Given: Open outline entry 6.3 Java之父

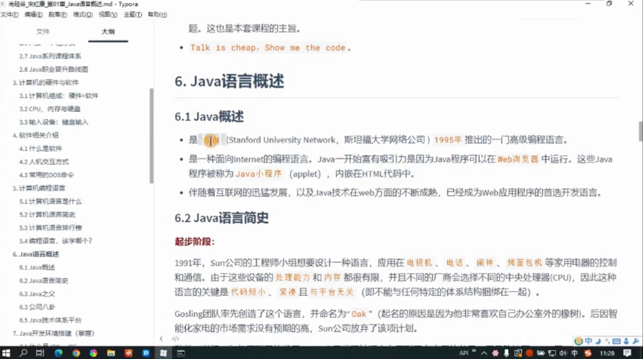Looking at the screenshot, I should point(37,294).
